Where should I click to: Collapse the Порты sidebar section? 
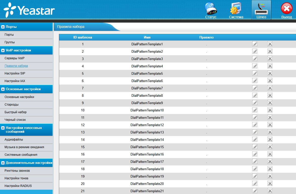(x=3, y=27)
